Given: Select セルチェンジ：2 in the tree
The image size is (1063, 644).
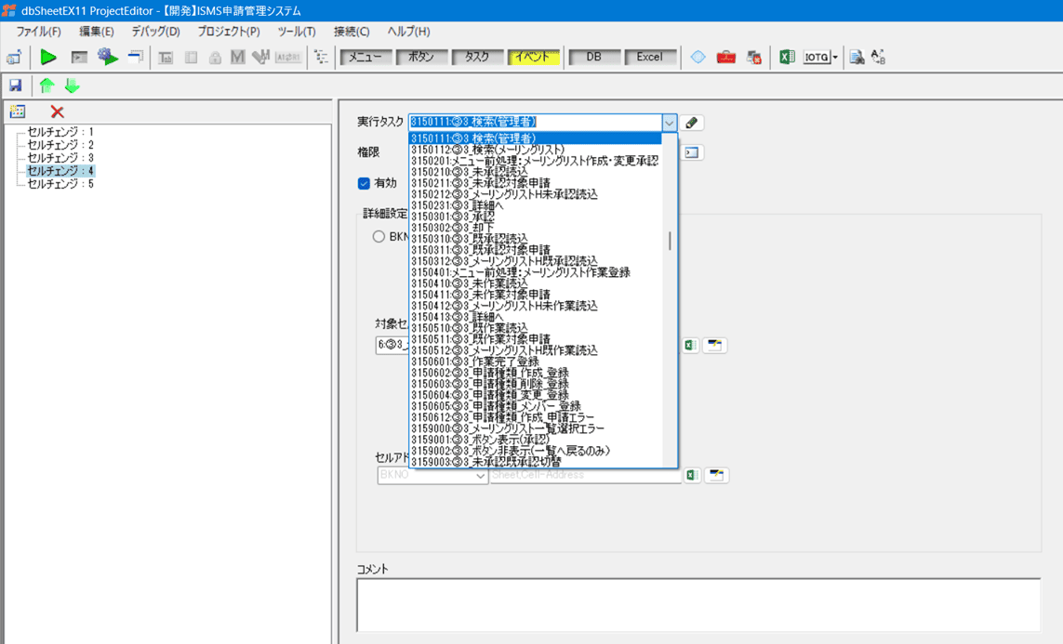Looking at the screenshot, I should tap(60, 145).
